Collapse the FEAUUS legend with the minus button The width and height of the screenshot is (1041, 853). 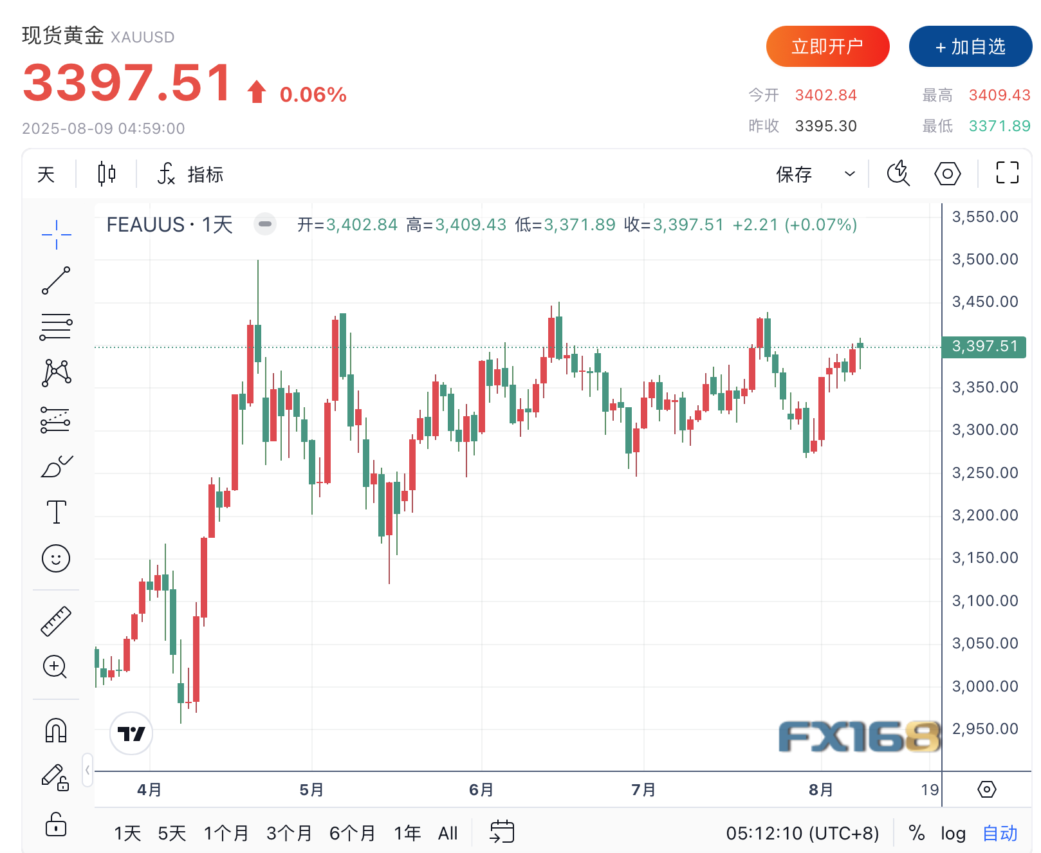click(264, 225)
